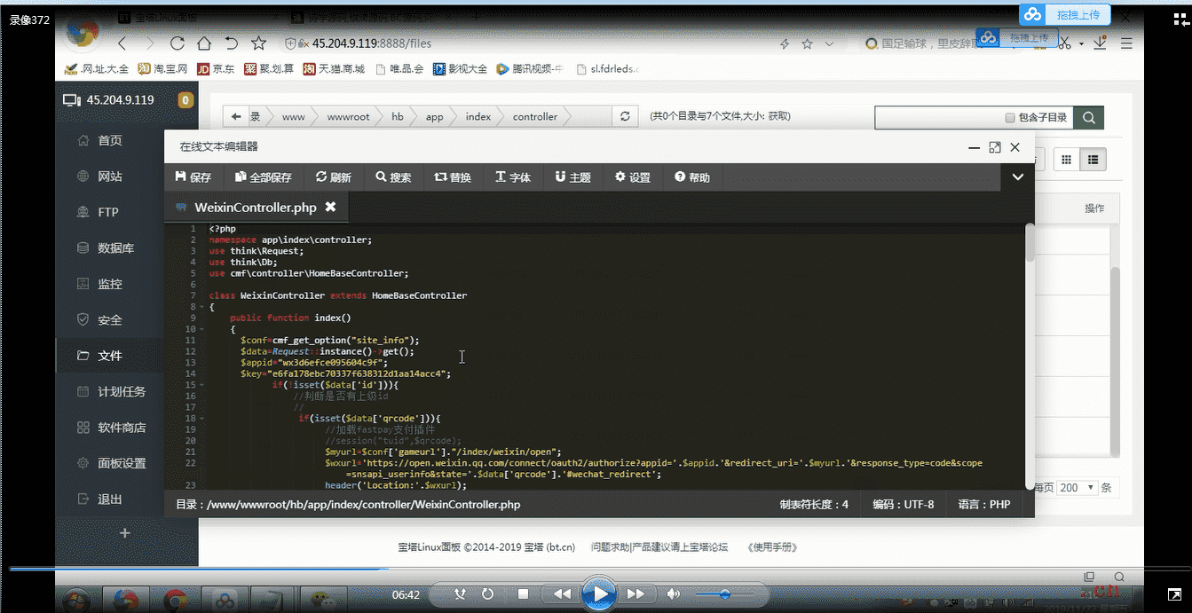Switch file manager to list view
Viewport: 1192px width, 613px height.
(x=1092, y=160)
